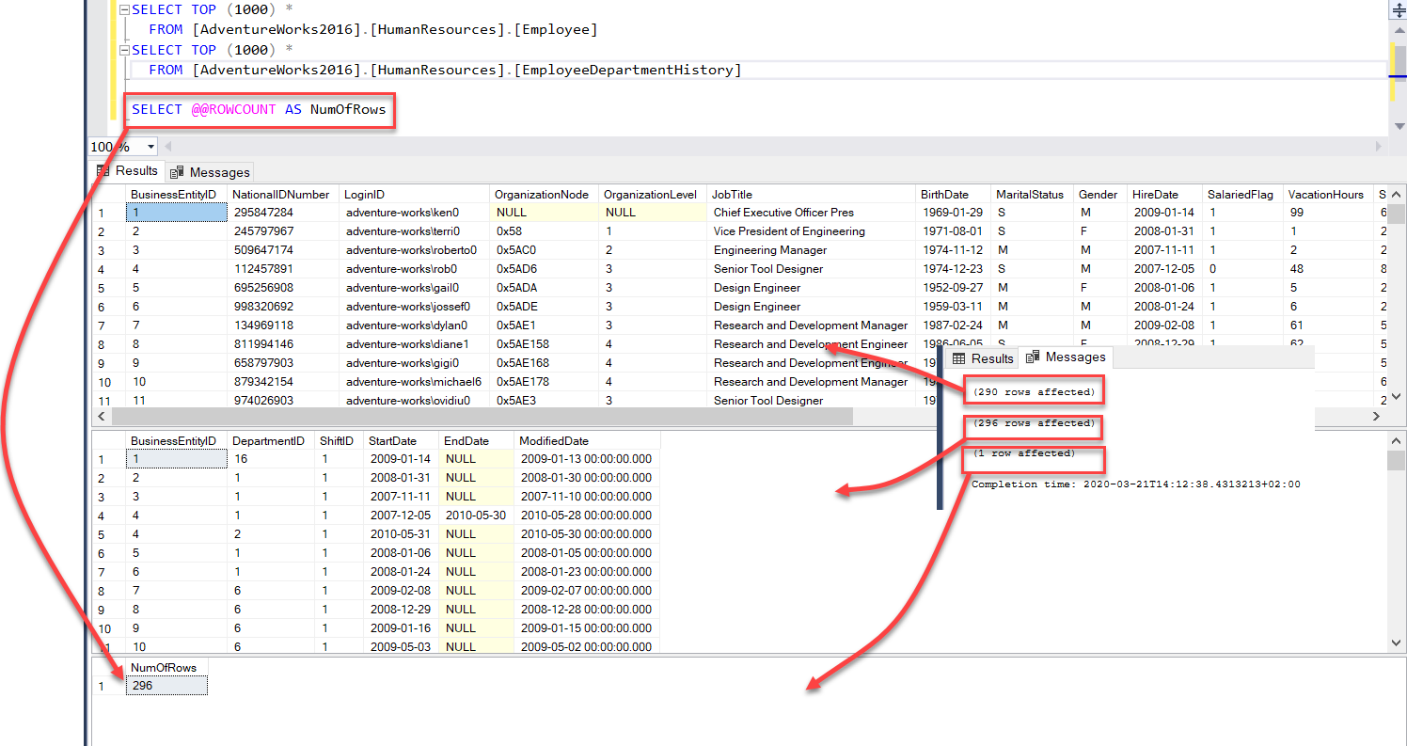Open the 100% zoom level dropdown
The height and width of the screenshot is (746, 1407).
point(150,147)
